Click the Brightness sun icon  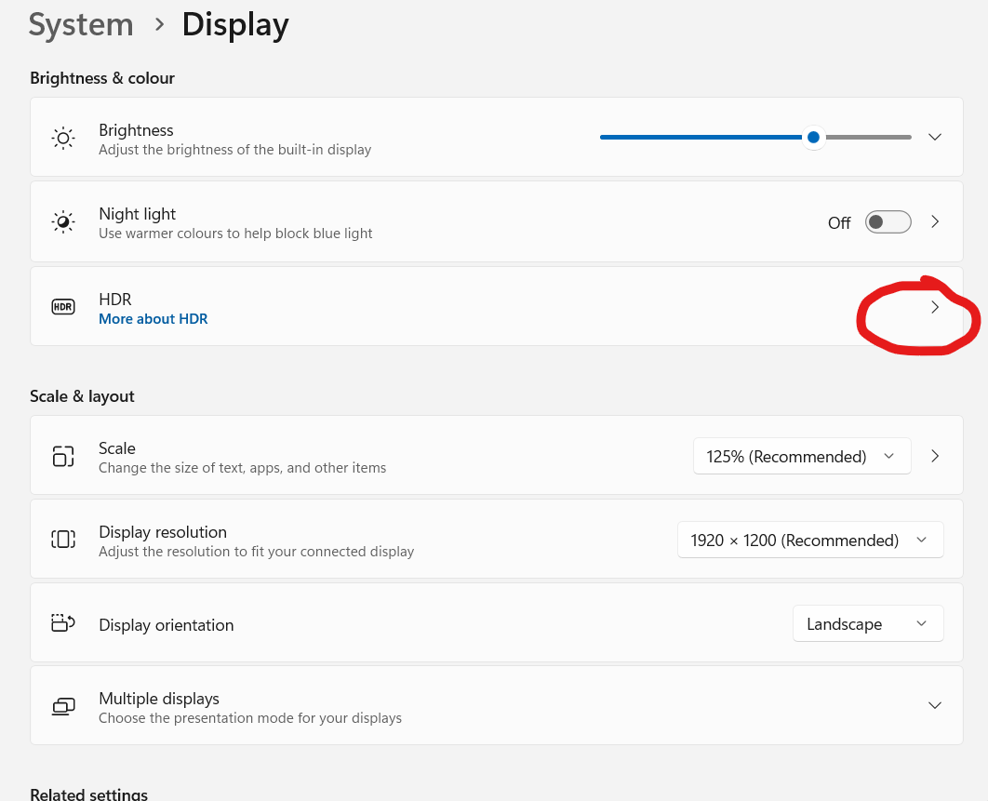(x=63, y=138)
